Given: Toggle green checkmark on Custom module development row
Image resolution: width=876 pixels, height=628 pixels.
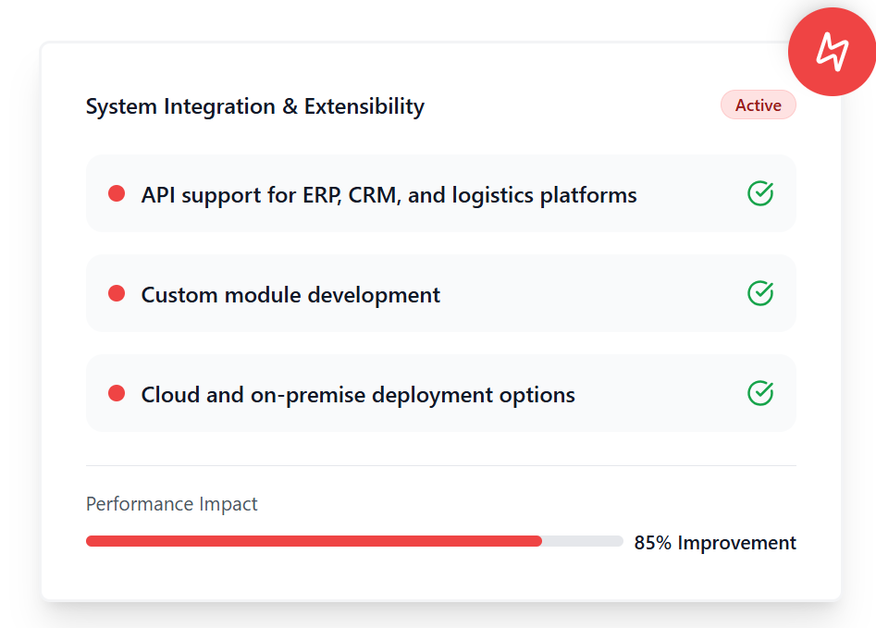Looking at the screenshot, I should tap(759, 294).
